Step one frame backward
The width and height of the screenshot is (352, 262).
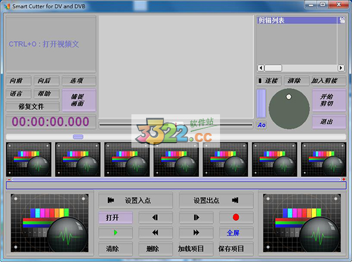click(x=155, y=217)
